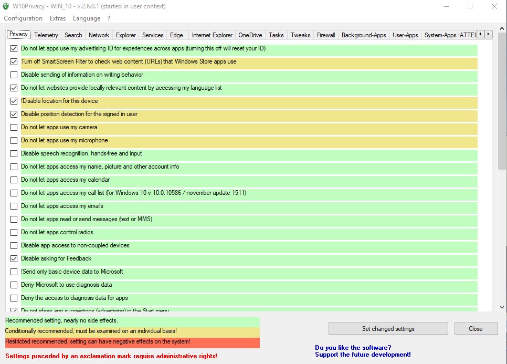Click the Set changed settings button
Viewport: 507px width, 364px height.
coord(388,329)
